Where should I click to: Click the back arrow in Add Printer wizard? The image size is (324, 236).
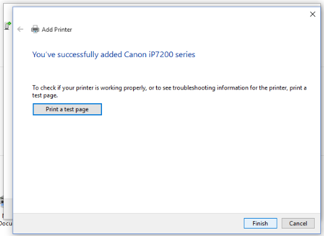point(20,29)
